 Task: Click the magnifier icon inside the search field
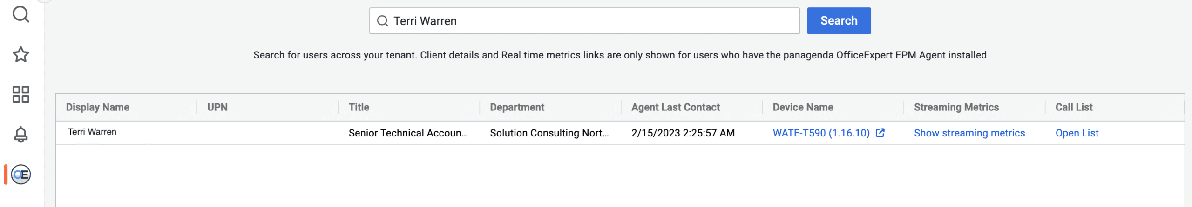(382, 21)
